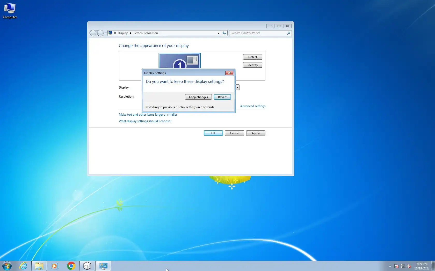This screenshot has width=435, height=271.
Task: Click Keep changes in the dialog
Action: click(x=198, y=97)
